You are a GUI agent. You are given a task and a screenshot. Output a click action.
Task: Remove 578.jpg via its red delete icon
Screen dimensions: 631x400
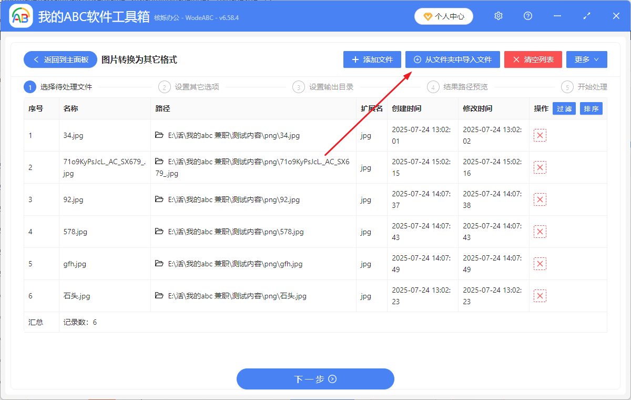(x=540, y=232)
